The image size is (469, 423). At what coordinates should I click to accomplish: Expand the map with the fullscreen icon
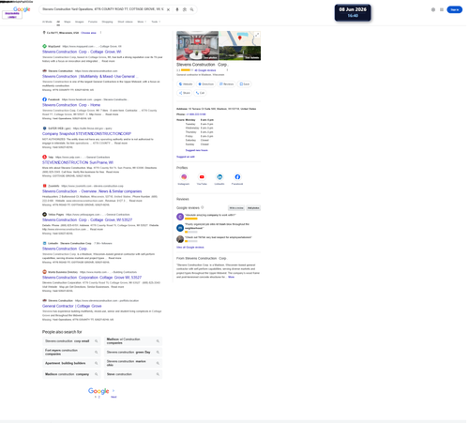(x=257, y=35)
